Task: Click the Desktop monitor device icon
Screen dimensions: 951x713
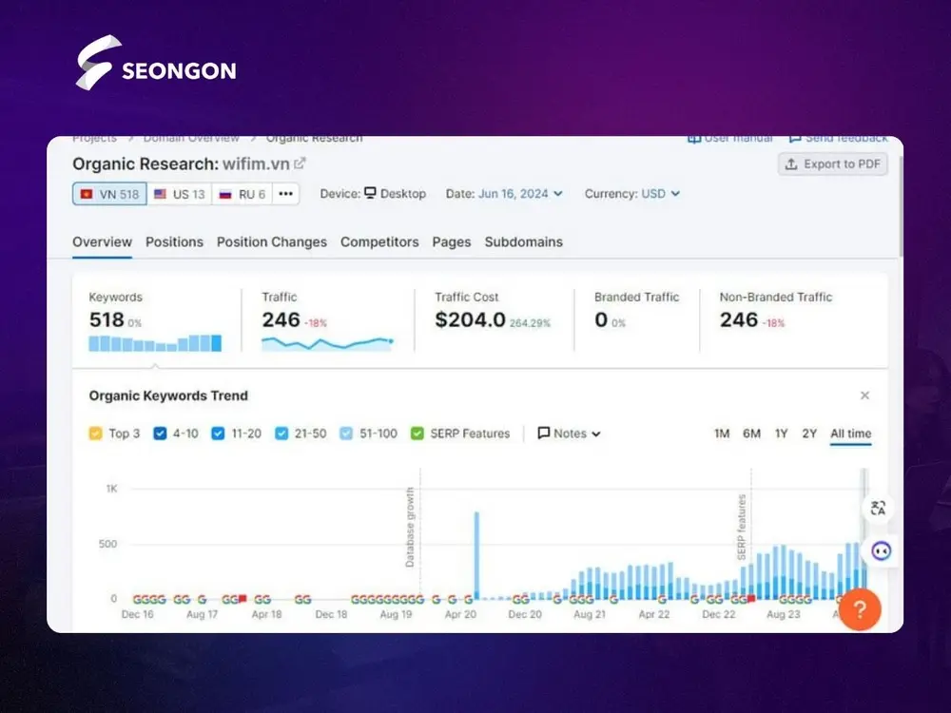Action: [x=370, y=193]
